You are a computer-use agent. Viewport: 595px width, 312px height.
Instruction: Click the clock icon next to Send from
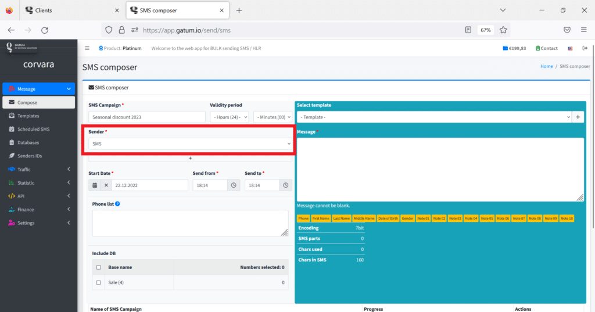234,185
